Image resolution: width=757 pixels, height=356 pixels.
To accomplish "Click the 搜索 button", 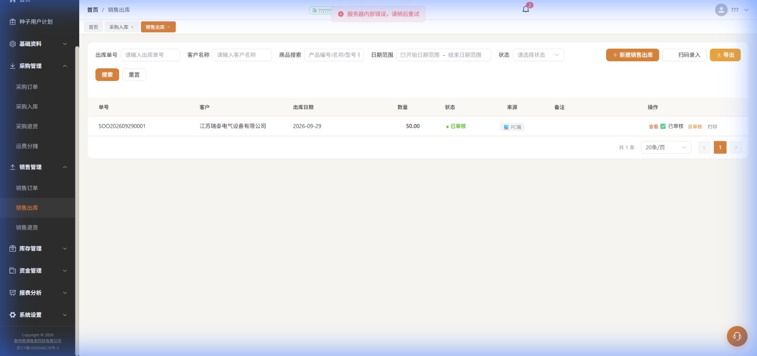I will 107,75.
